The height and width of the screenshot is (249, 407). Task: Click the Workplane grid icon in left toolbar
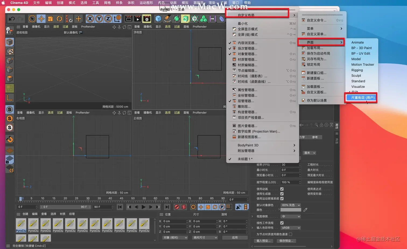[10, 150]
